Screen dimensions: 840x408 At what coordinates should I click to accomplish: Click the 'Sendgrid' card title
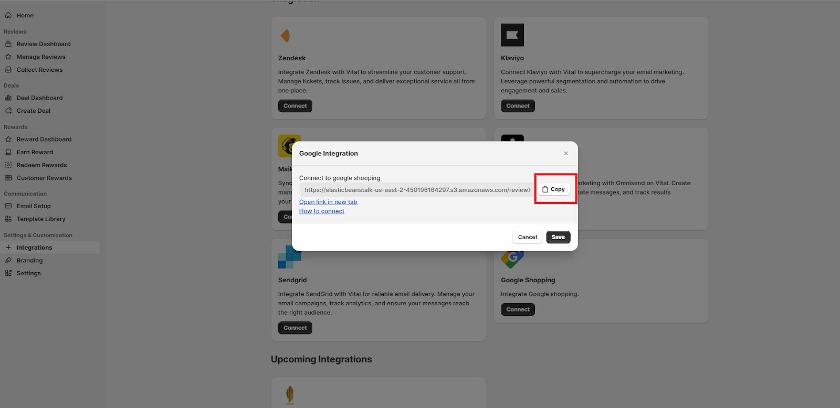pyautogui.click(x=292, y=280)
